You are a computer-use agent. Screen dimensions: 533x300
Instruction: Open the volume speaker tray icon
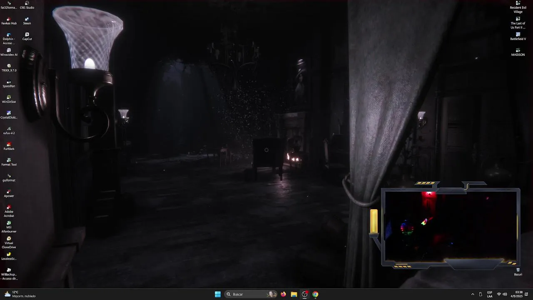pos(505,294)
